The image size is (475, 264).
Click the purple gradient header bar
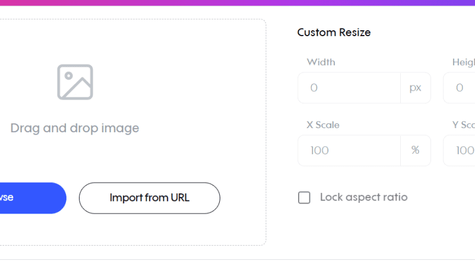point(237,3)
